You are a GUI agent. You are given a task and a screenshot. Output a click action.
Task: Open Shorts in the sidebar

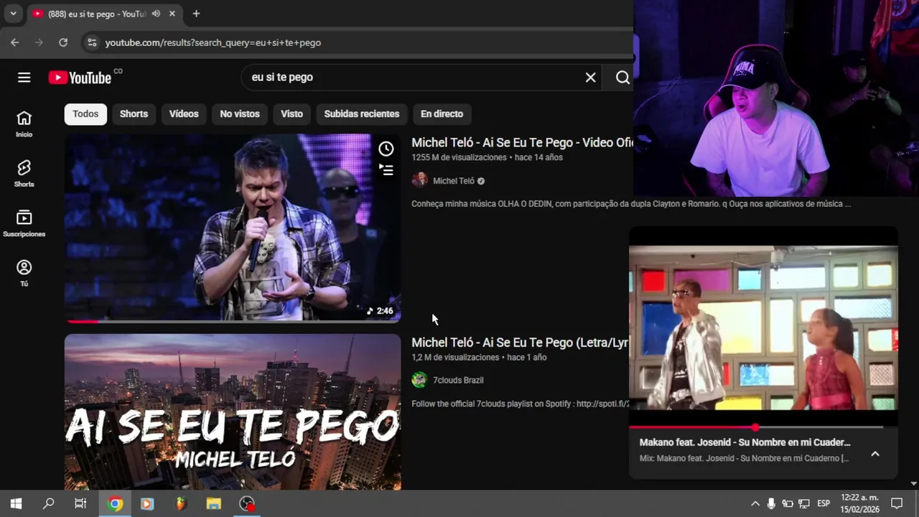[24, 173]
